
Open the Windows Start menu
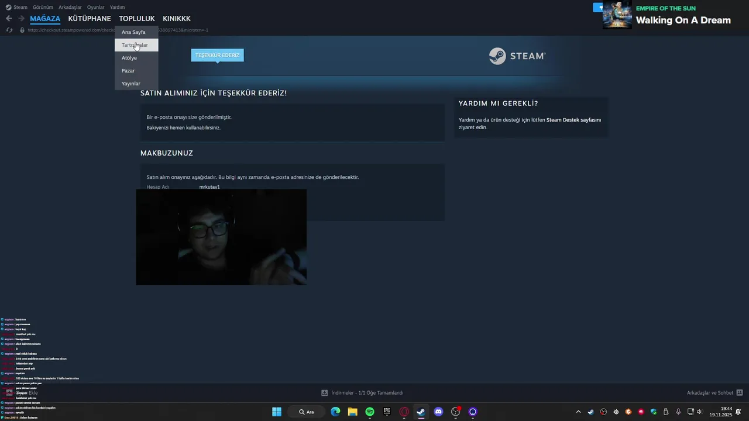pyautogui.click(x=277, y=412)
